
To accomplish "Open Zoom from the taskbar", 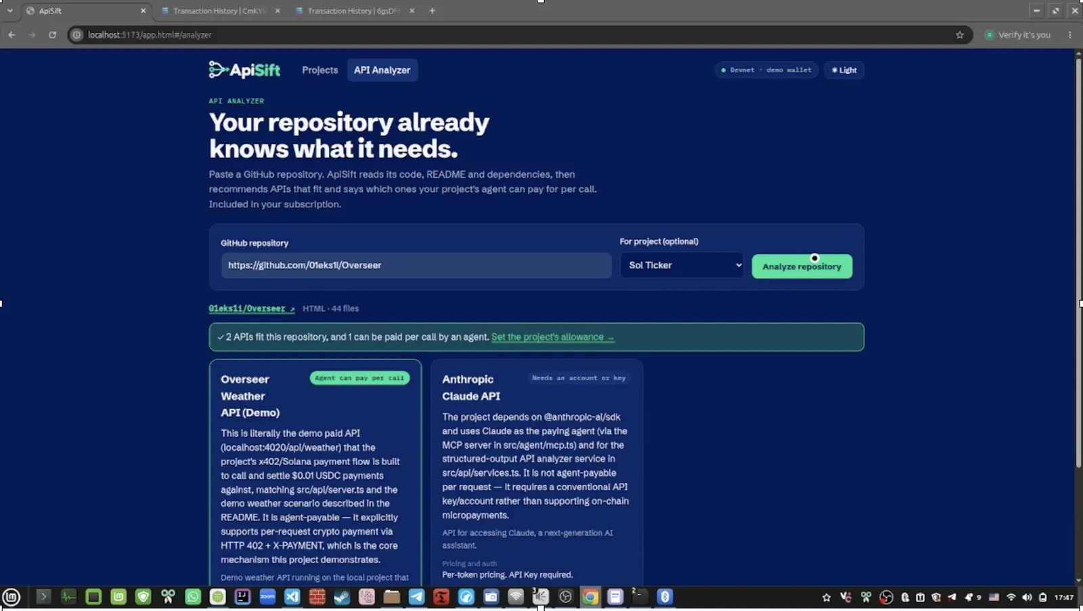I will [x=267, y=597].
